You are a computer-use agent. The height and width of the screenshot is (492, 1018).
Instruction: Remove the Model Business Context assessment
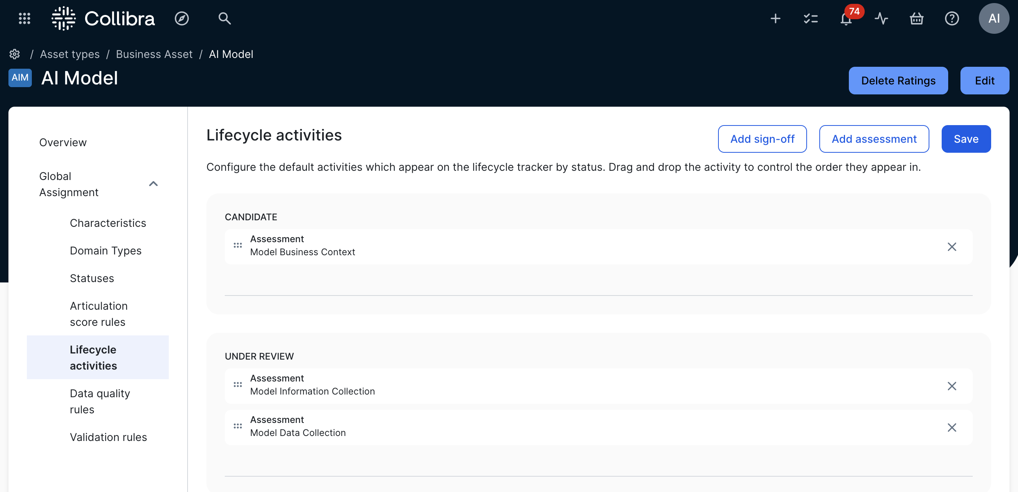[x=952, y=247]
